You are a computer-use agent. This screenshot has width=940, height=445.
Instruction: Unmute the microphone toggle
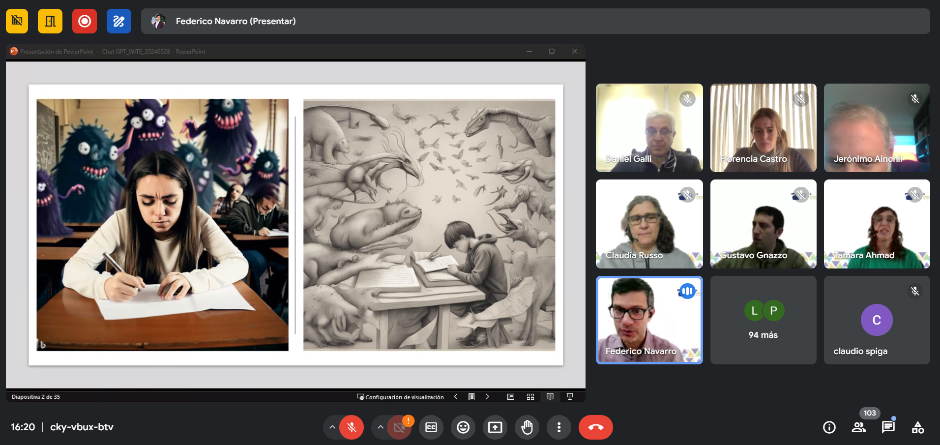click(x=352, y=427)
